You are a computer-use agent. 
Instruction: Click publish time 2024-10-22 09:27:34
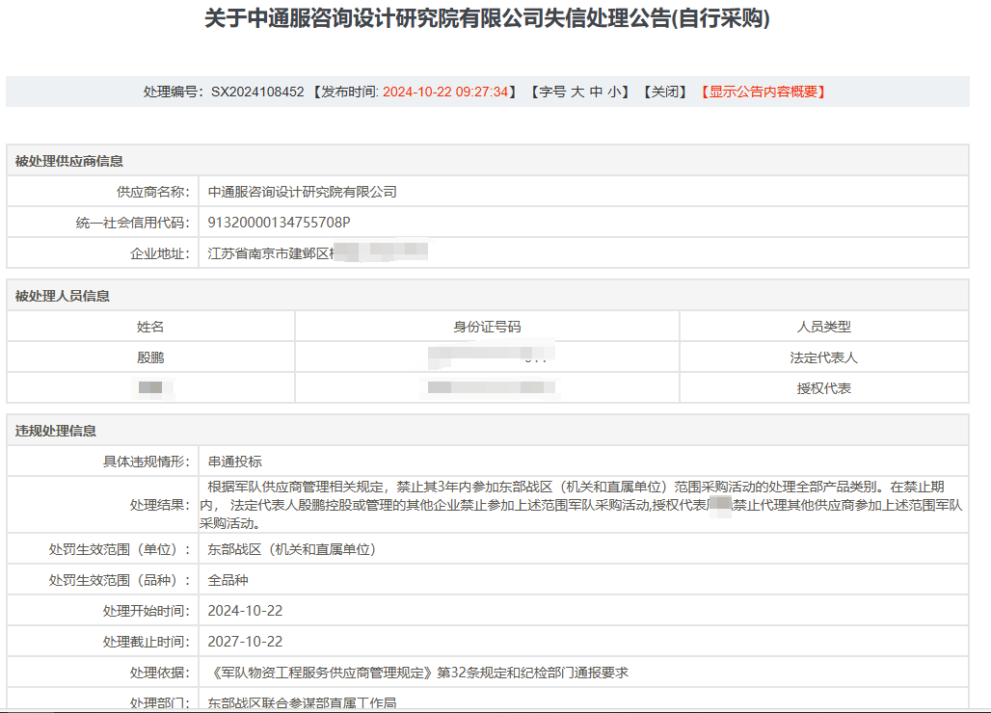coord(445,92)
